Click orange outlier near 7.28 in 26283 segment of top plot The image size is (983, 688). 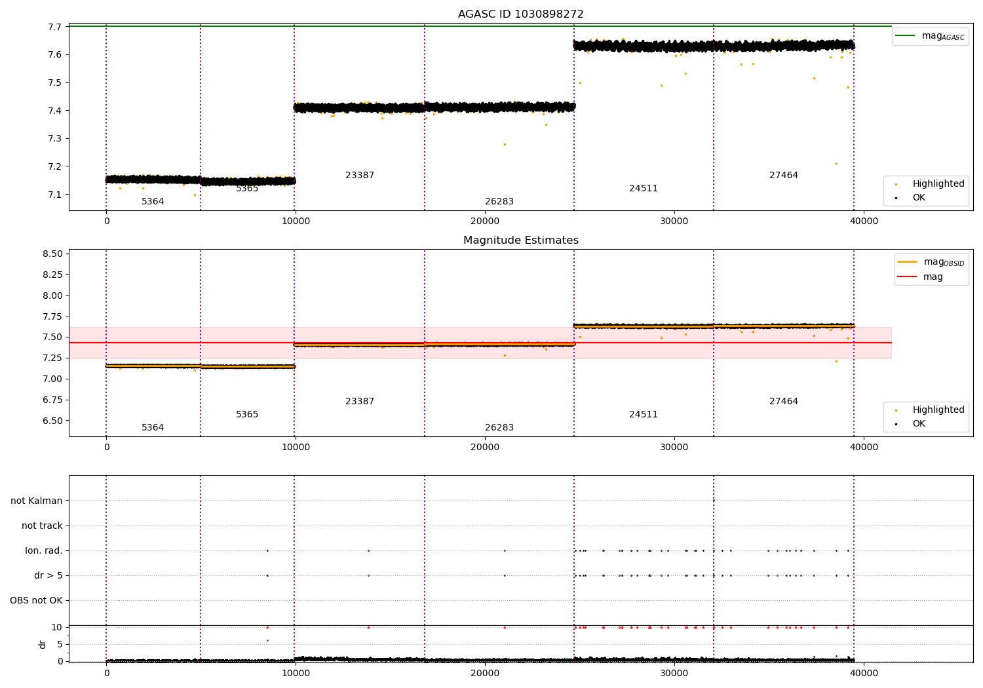pos(505,144)
